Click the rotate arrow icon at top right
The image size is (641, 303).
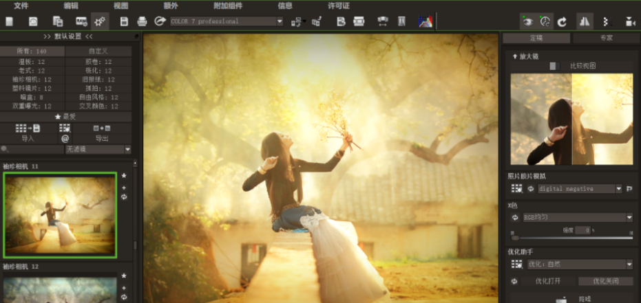pos(562,21)
